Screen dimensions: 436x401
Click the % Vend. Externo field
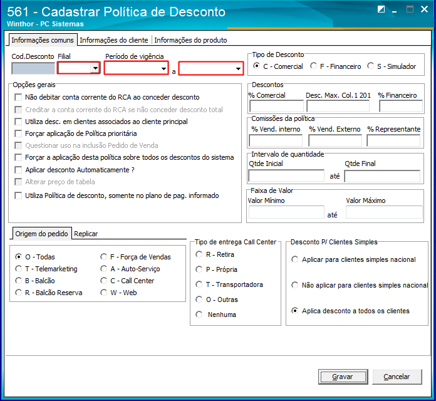(x=335, y=140)
